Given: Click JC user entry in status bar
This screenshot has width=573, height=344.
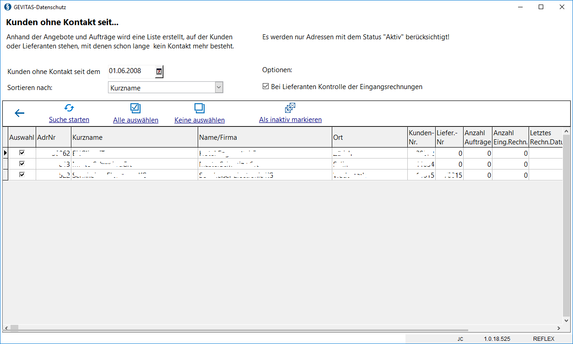Looking at the screenshot, I should [x=460, y=339].
